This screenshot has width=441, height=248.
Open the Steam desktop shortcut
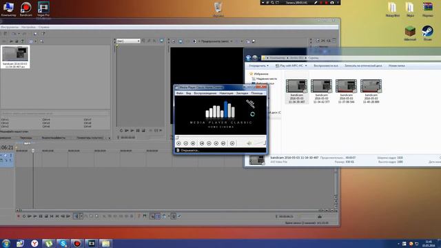tap(427, 33)
